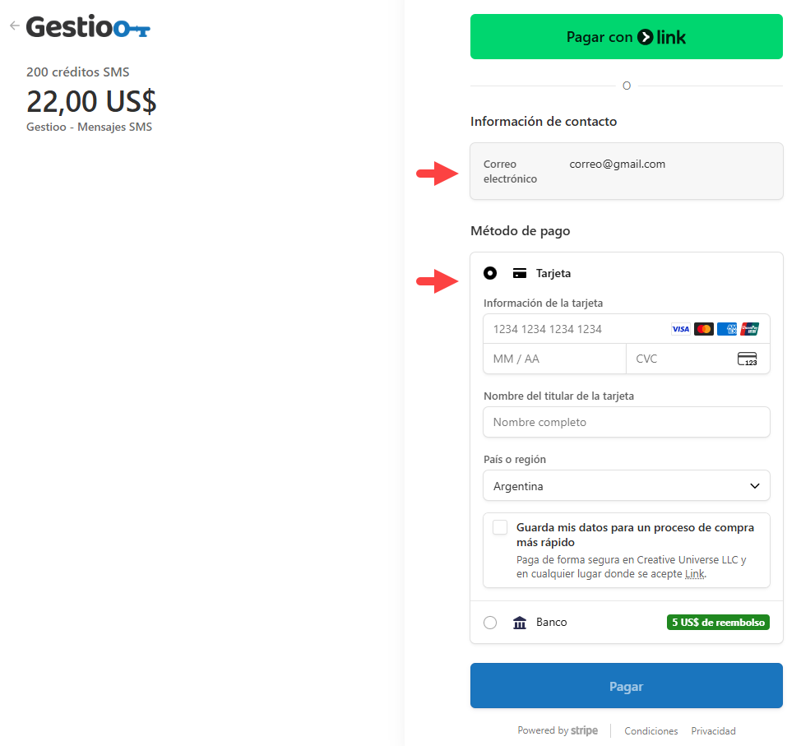801x746 pixels.
Task: Click the back arrow beside Gestioo logo
Action: 14,26
